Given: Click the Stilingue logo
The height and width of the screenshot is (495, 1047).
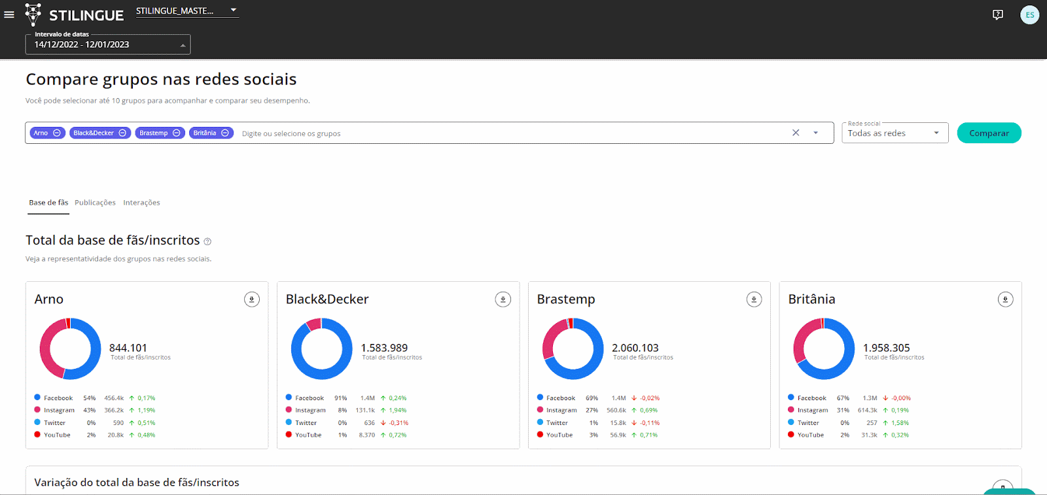Looking at the screenshot, I should pyautogui.click(x=74, y=14).
